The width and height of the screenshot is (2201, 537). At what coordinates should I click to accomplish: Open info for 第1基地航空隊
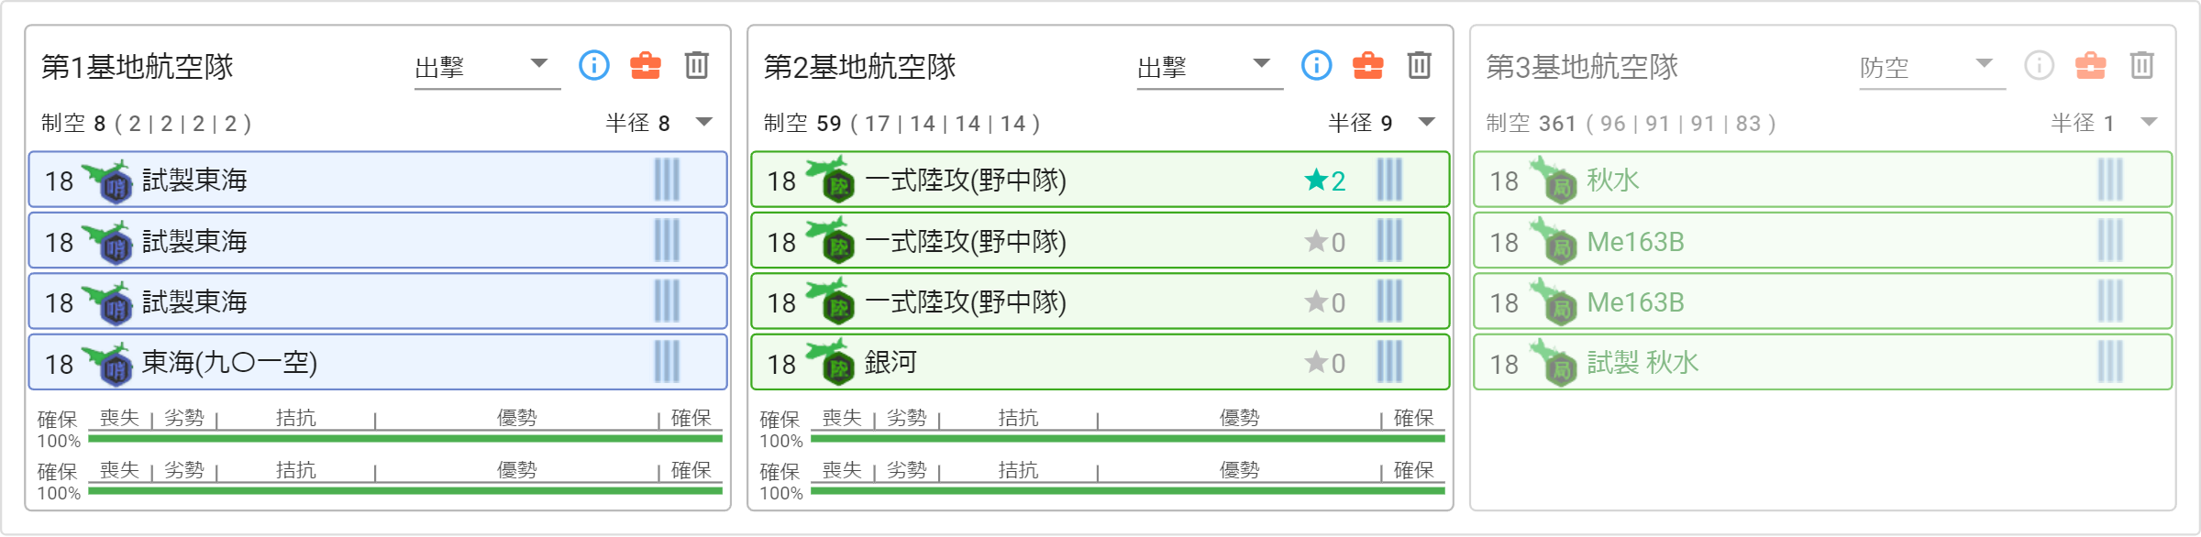594,65
